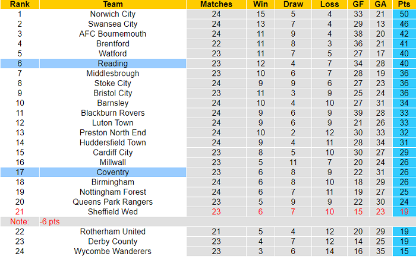416x257 pixels.
Task: Select AFC Bournemouth in the table
Action: click(112, 34)
